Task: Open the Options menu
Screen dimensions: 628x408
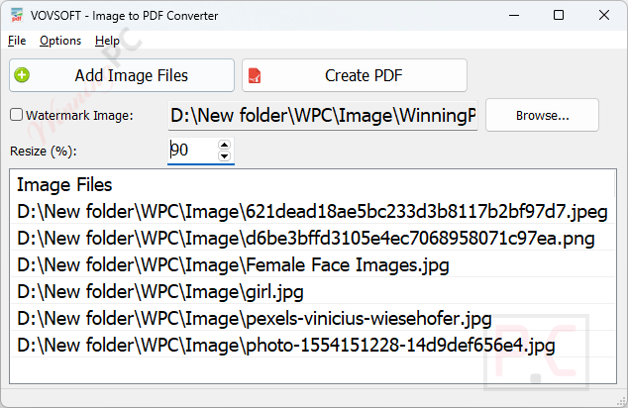Action: 60,41
